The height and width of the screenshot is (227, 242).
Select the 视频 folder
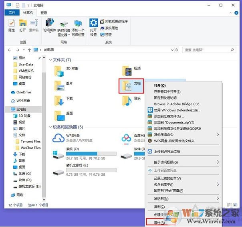(131, 71)
